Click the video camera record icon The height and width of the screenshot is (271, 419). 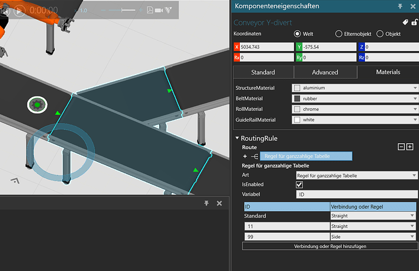[x=158, y=10]
